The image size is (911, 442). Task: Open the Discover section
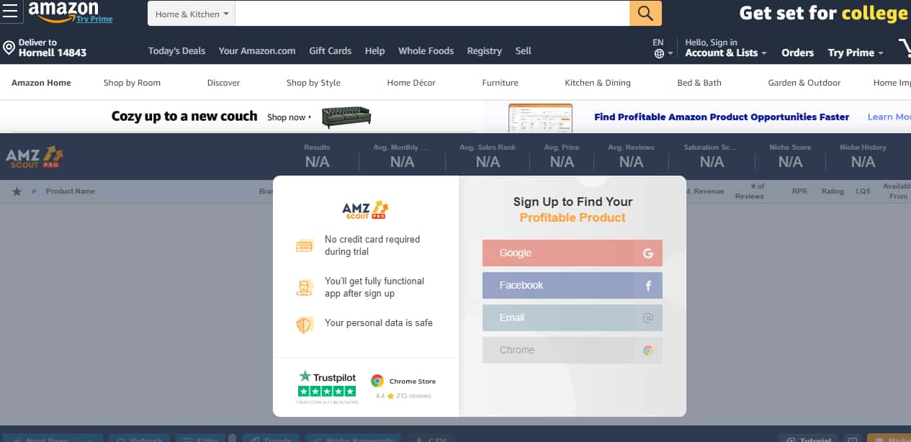point(224,83)
